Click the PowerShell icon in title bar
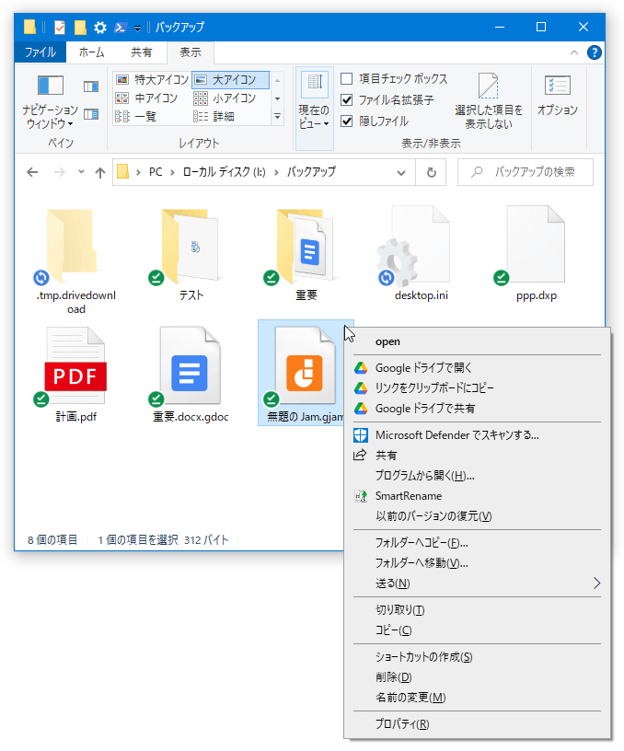This screenshot has width=624, height=751. point(120,28)
